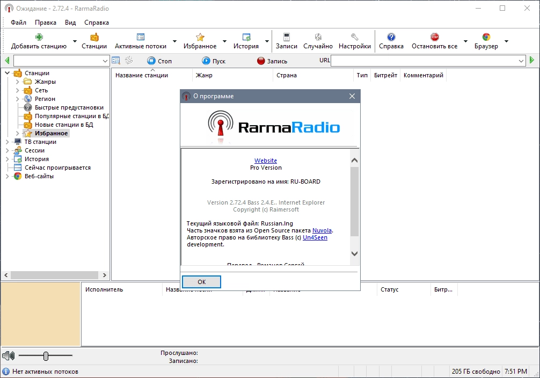540x378 pixels.
Task: Sort by the Название станции column header
Action: point(151,75)
